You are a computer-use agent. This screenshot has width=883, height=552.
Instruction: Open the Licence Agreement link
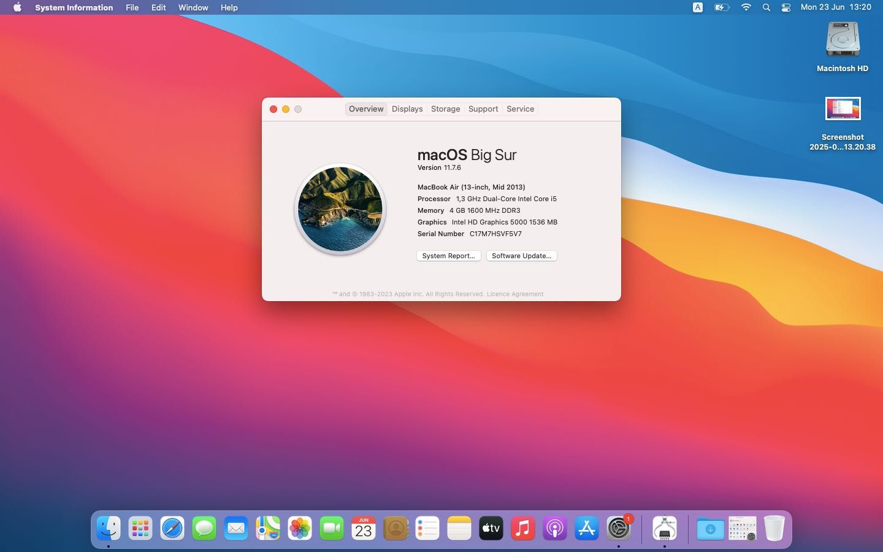tap(514, 294)
